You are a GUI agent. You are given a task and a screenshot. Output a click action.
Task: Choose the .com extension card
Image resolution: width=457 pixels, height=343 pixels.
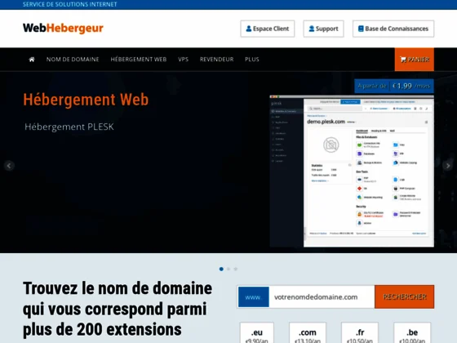click(x=308, y=333)
